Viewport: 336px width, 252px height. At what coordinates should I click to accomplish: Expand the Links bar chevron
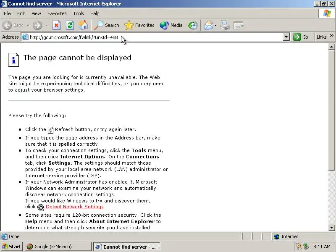(x=332, y=36)
